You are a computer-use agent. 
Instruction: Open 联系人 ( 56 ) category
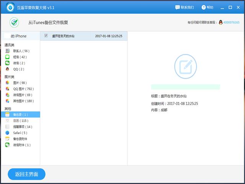click(21, 51)
